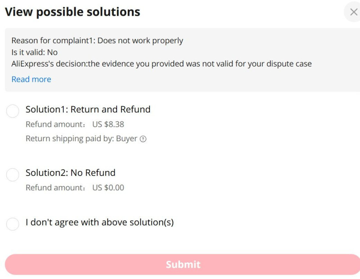Click the 'Reason for complaint1: Does not work properly' line
Screen dimensions: 360x279
click(97, 40)
